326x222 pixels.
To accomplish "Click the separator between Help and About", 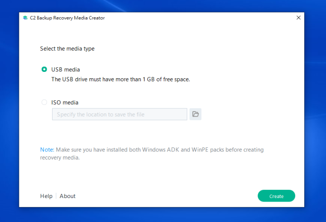I will coord(56,196).
